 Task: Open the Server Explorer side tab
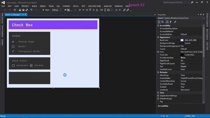pos(2,31)
